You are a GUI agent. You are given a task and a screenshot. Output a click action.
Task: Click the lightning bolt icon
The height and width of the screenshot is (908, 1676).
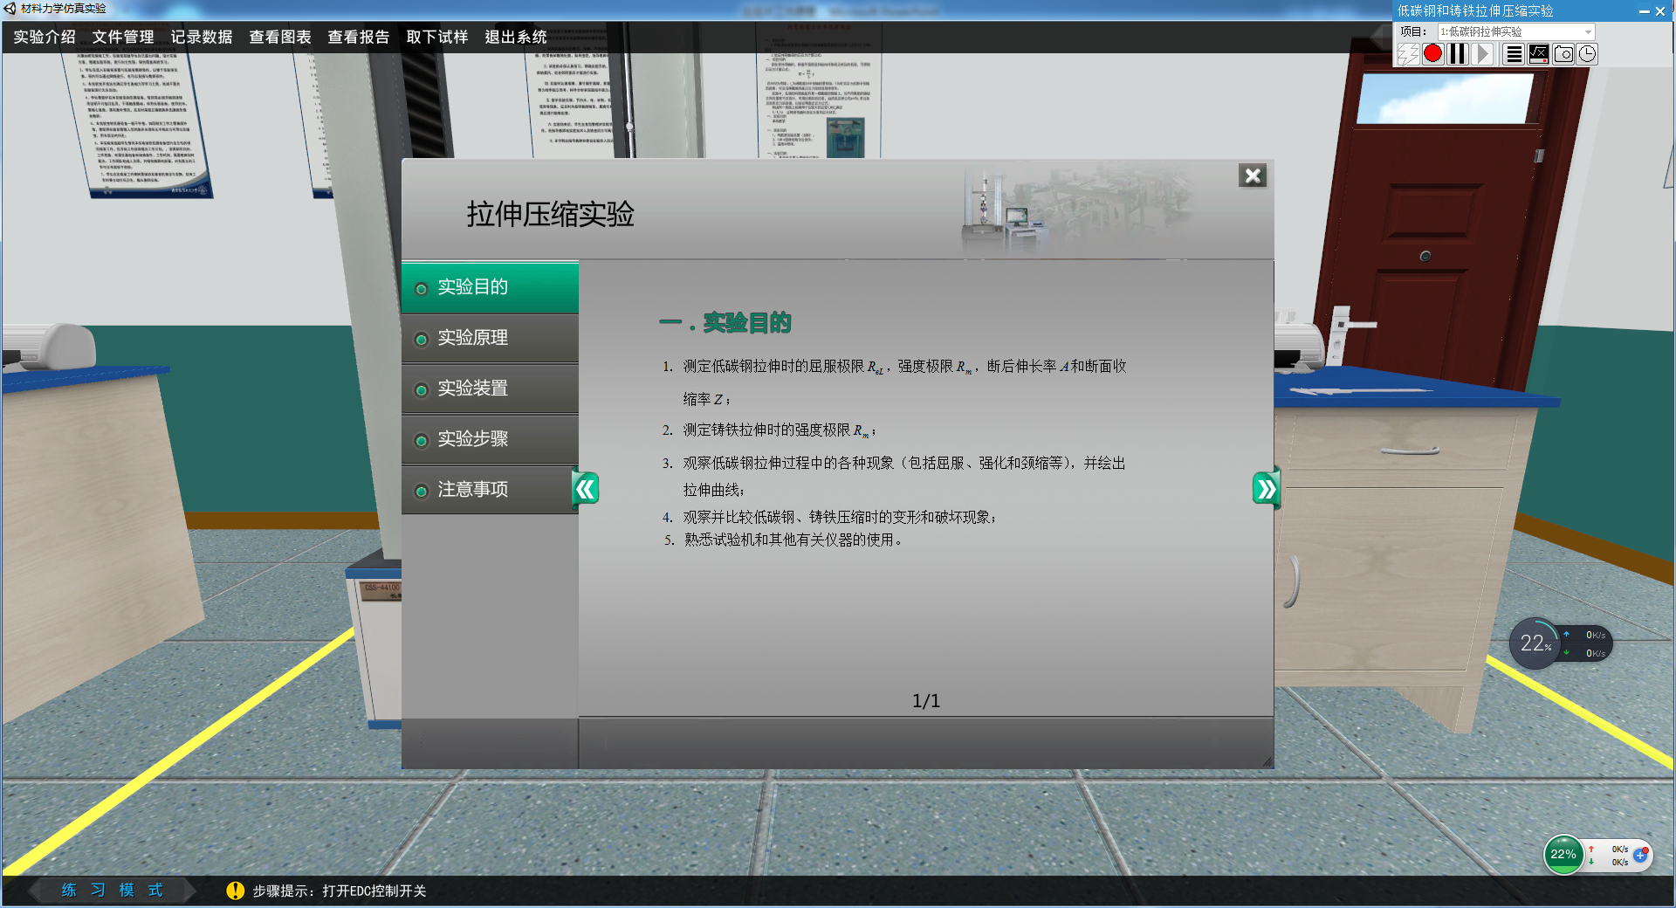pos(1407,54)
